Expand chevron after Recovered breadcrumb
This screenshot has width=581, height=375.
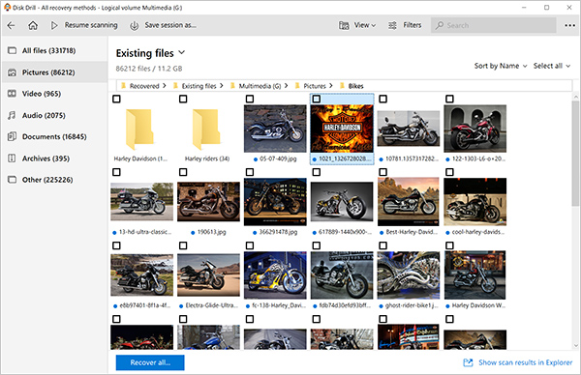165,86
